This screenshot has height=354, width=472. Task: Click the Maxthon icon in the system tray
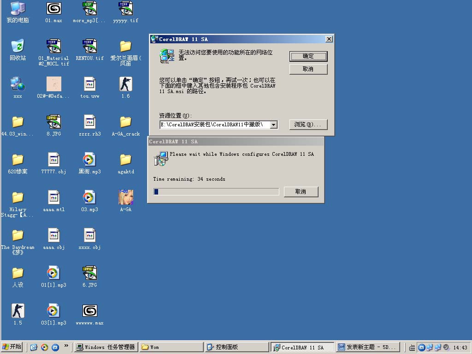click(x=422, y=348)
